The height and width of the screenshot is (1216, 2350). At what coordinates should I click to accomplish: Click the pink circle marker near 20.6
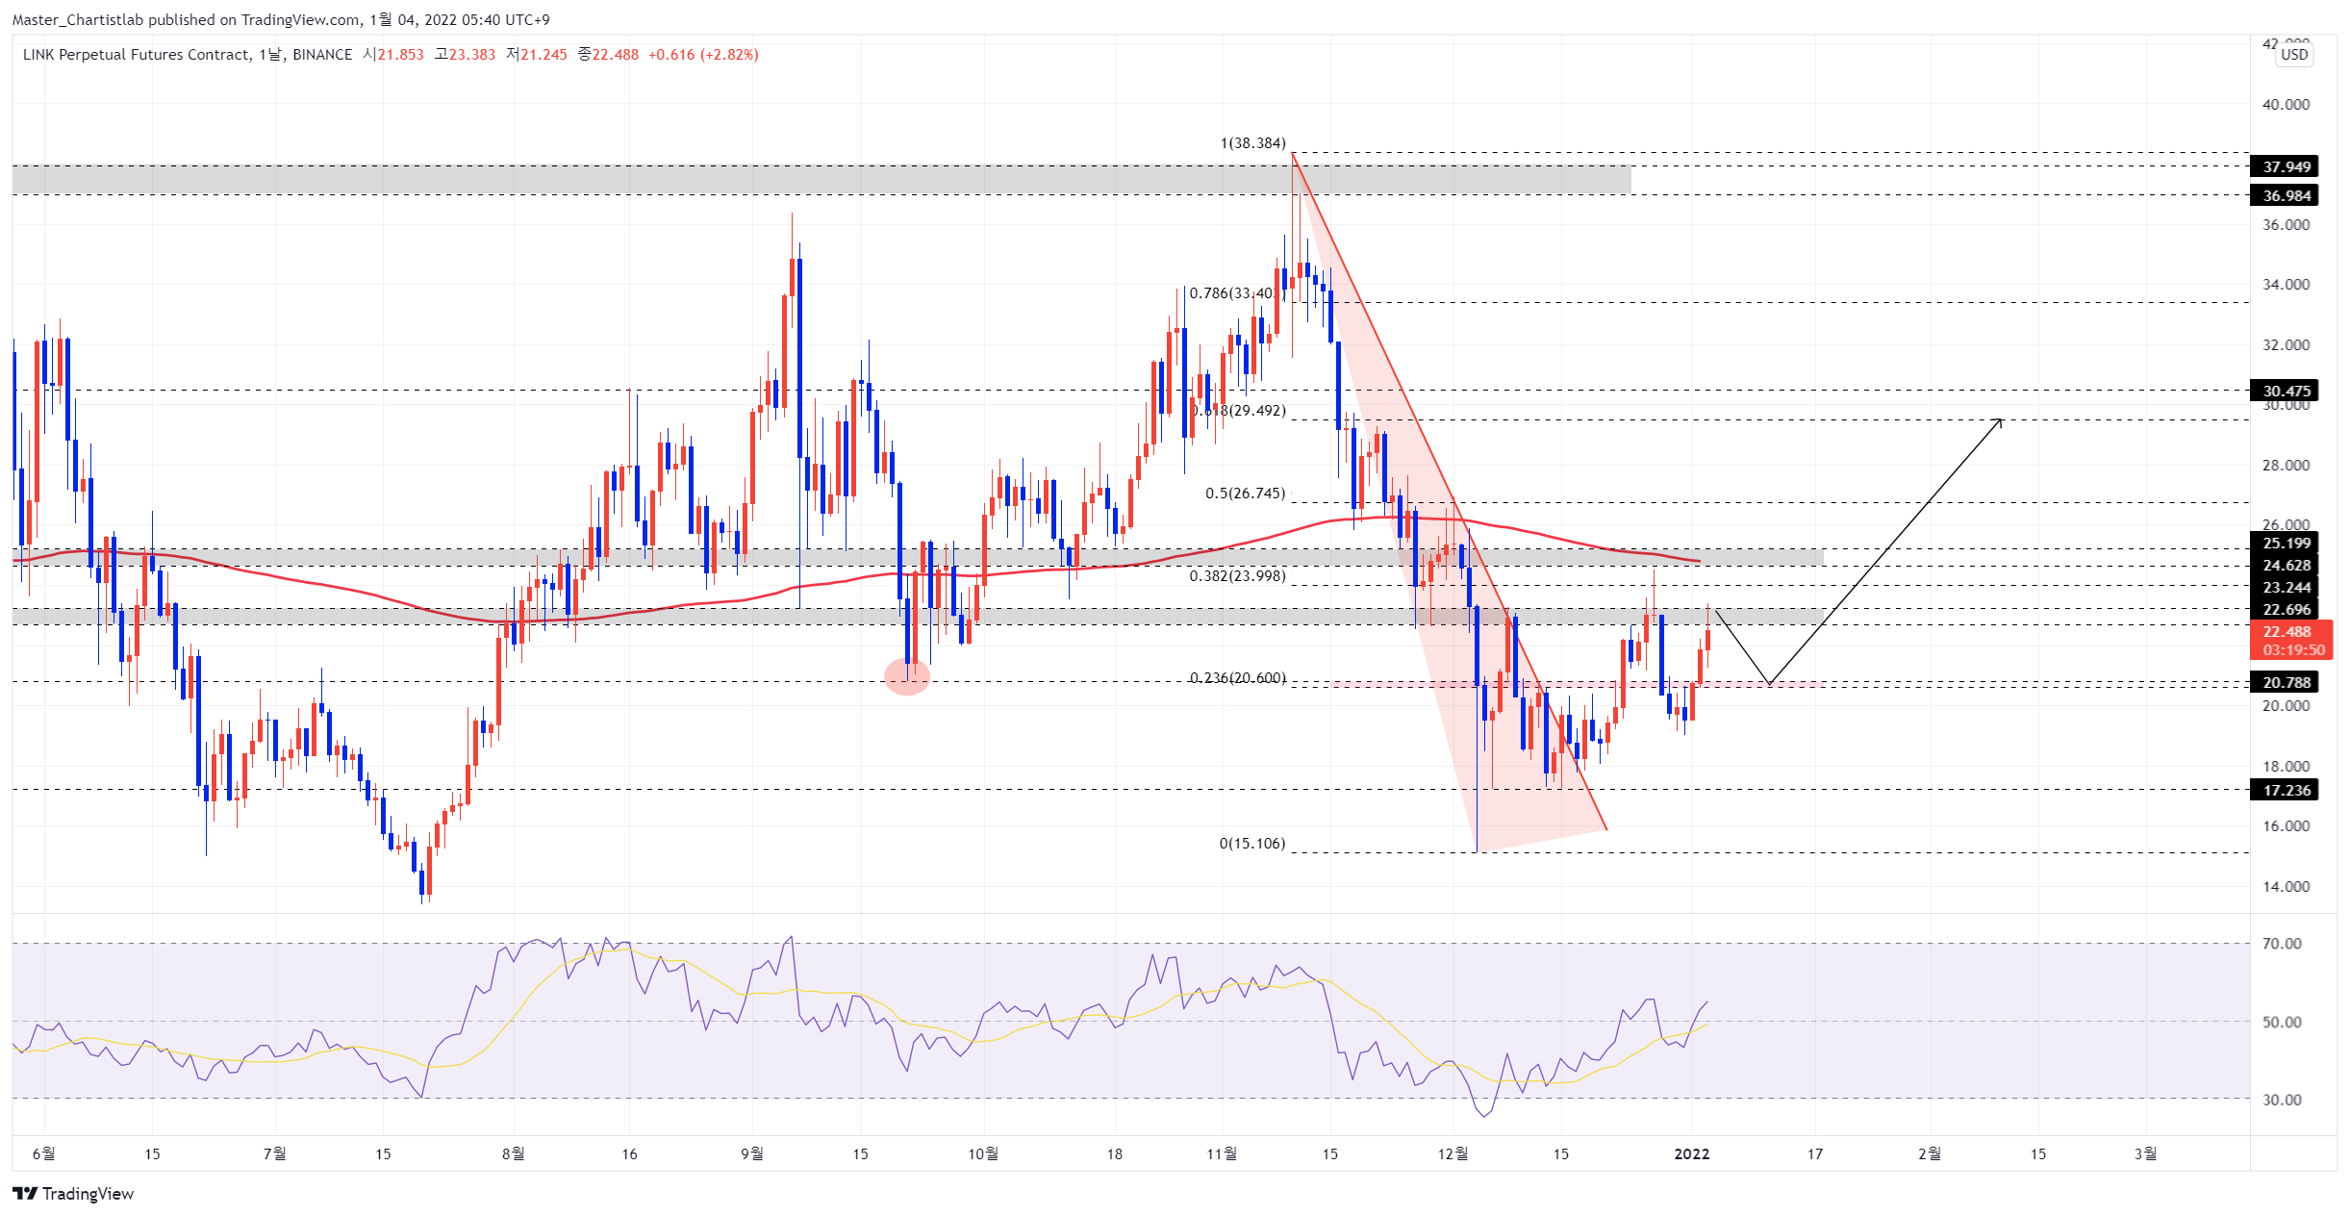coord(907,676)
